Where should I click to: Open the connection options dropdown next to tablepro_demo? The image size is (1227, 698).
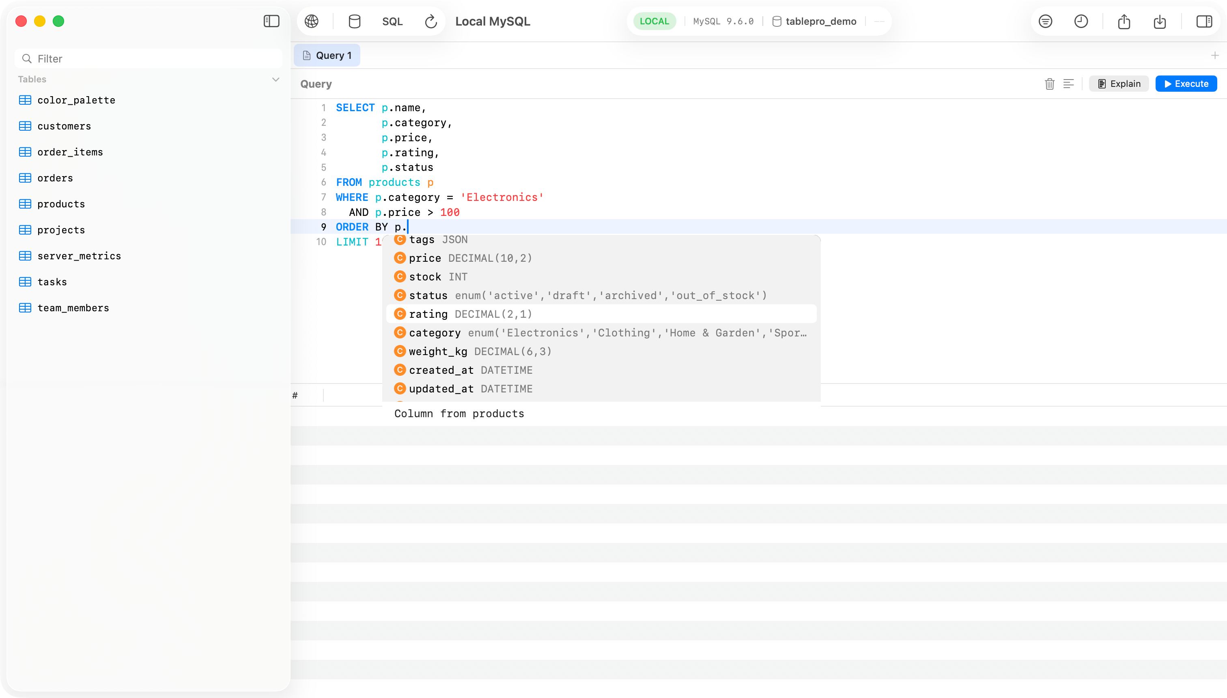[880, 21]
